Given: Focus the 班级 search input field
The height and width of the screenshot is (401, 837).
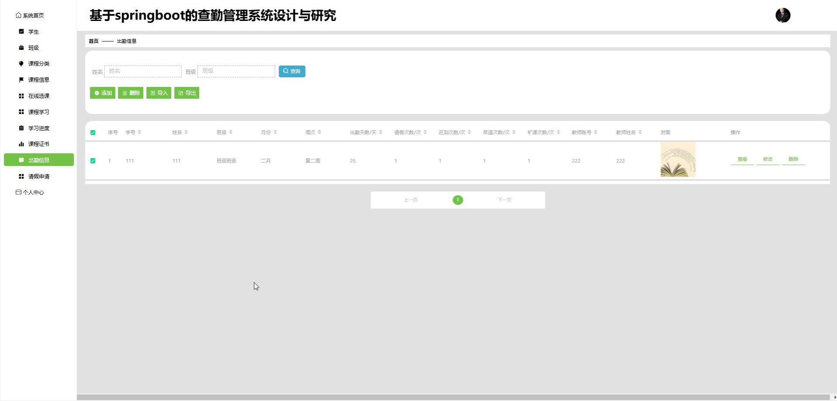Looking at the screenshot, I should click(236, 71).
